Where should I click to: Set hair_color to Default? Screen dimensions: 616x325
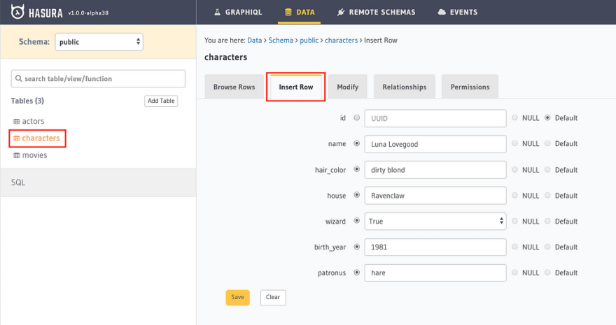click(x=547, y=169)
